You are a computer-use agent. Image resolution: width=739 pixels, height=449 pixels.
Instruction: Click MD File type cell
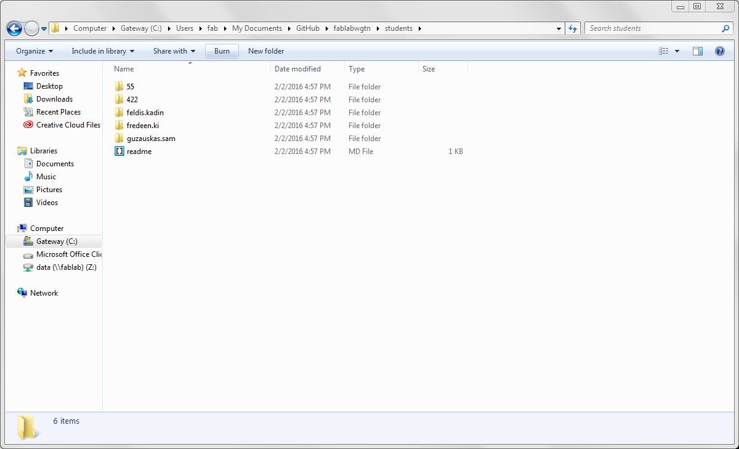(x=361, y=152)
